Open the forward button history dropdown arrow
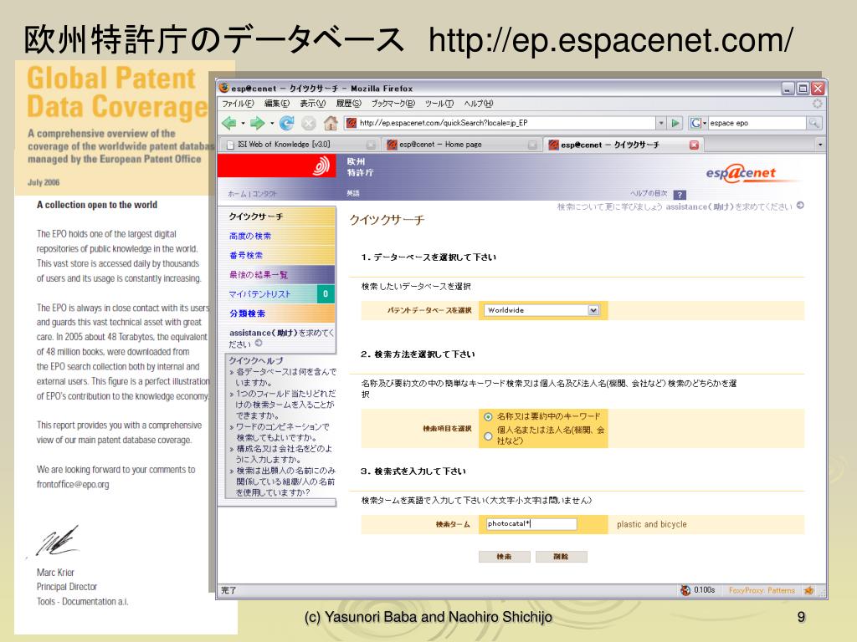 click(272, 124)
